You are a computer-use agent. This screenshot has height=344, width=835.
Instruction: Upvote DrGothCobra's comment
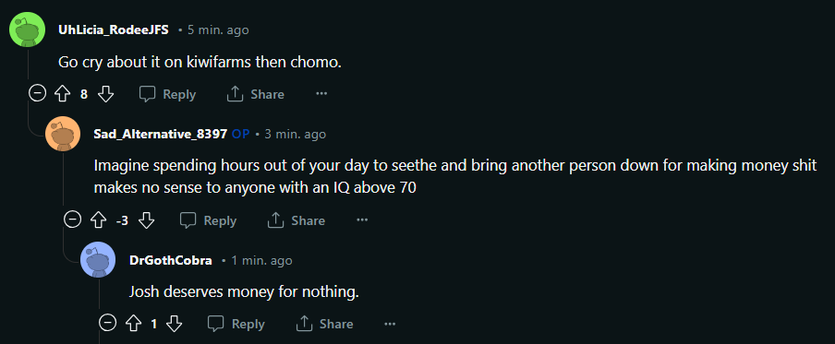click(134, 324)
